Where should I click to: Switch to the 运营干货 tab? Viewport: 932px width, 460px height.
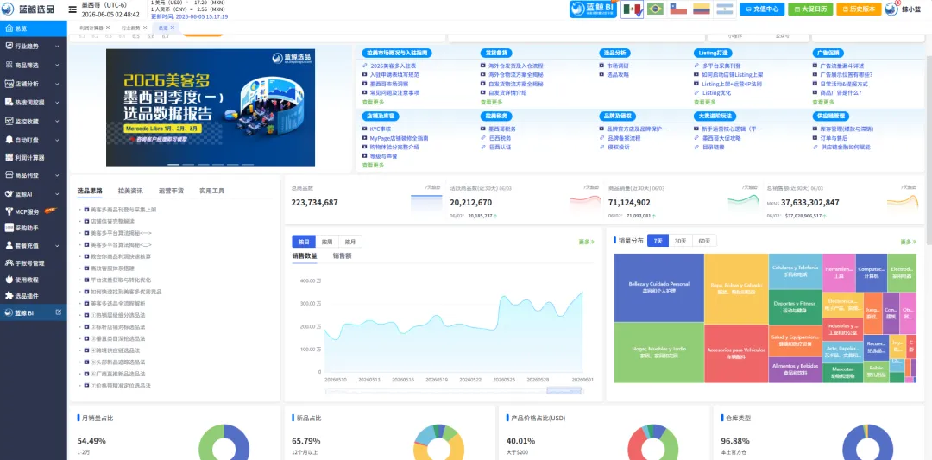click(171, 191)
